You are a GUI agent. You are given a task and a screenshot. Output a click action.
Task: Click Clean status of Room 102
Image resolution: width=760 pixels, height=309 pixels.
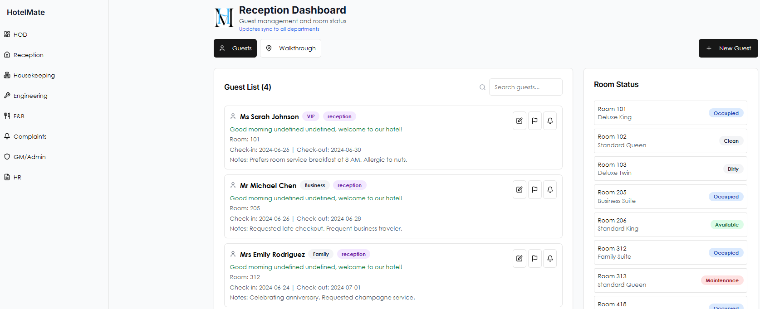click(x=731, y=141)
